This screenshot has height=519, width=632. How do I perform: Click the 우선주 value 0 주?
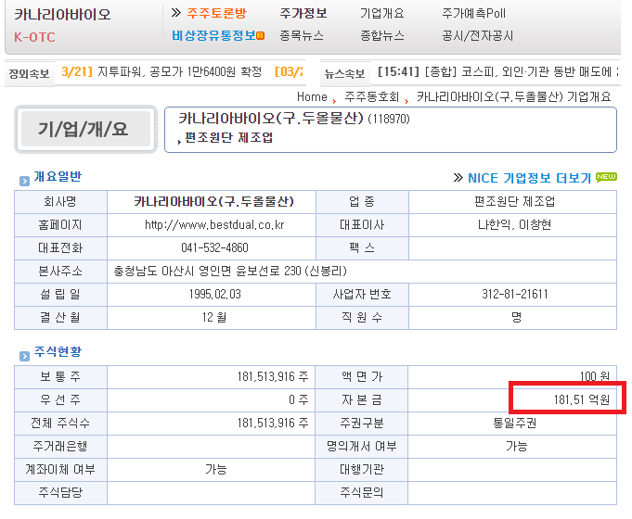(299, 399)
